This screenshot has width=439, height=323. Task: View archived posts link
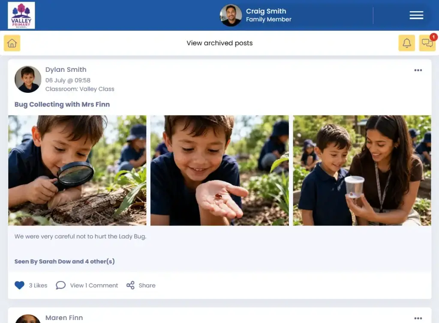click(219, 43)
